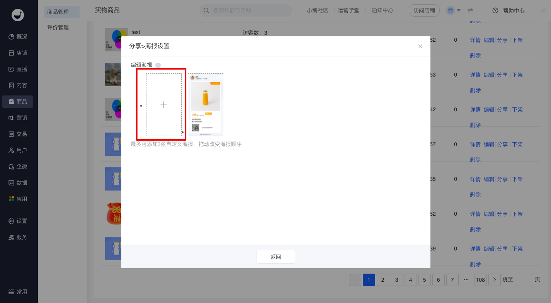Screen dimensions: 551x303
Task: Jump to page 108 in pagination
Action: click(480, 280)
